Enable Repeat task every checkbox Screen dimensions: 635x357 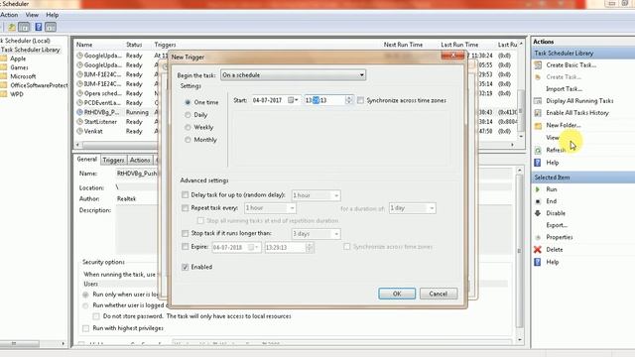[x=186, y=208]
